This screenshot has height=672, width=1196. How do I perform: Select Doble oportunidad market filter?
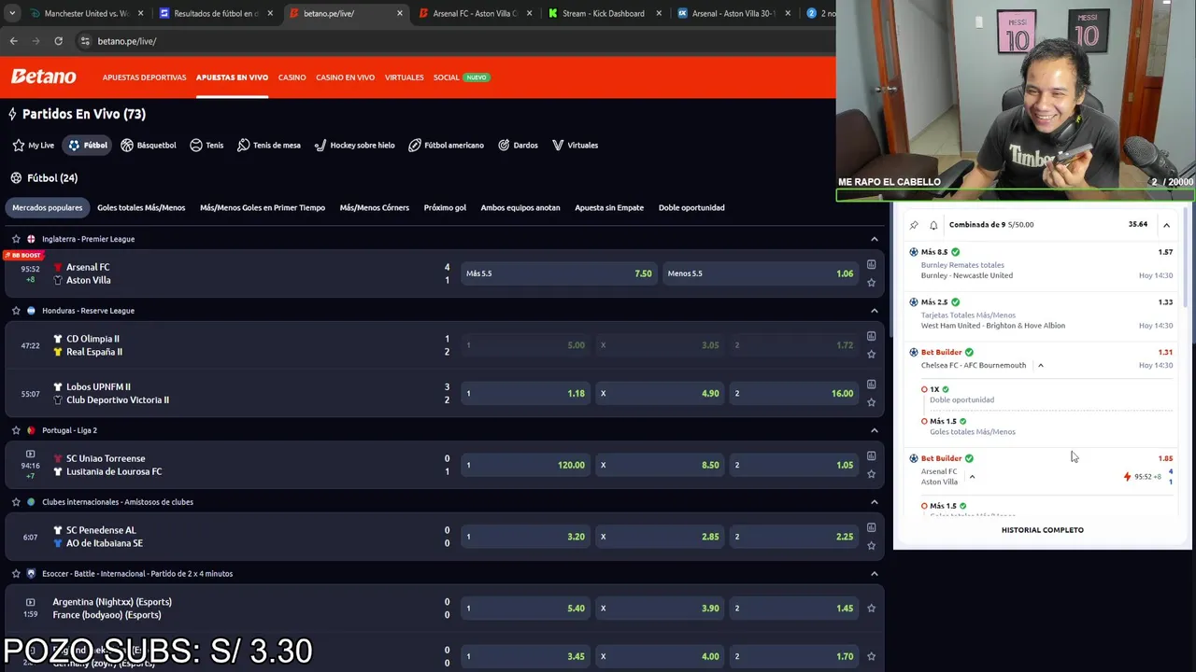point(691,207)
